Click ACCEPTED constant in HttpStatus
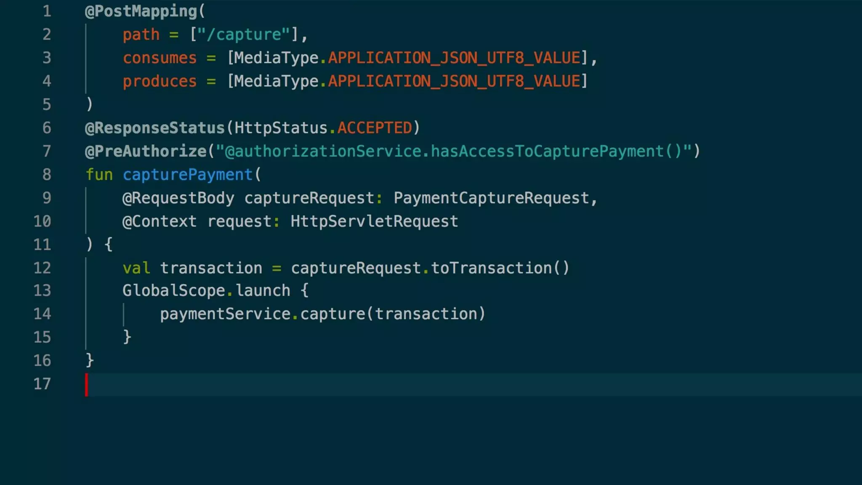This screenshot has width=862, height=485. coord(375,128)
